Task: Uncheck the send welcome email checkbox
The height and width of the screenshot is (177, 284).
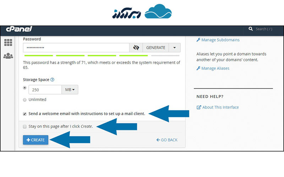Action: coord(24,114)
